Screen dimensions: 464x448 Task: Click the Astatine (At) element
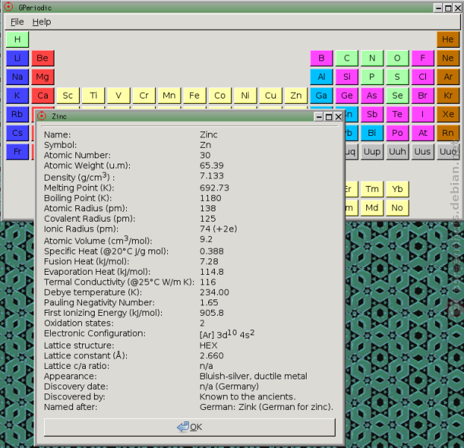point(422,133)
